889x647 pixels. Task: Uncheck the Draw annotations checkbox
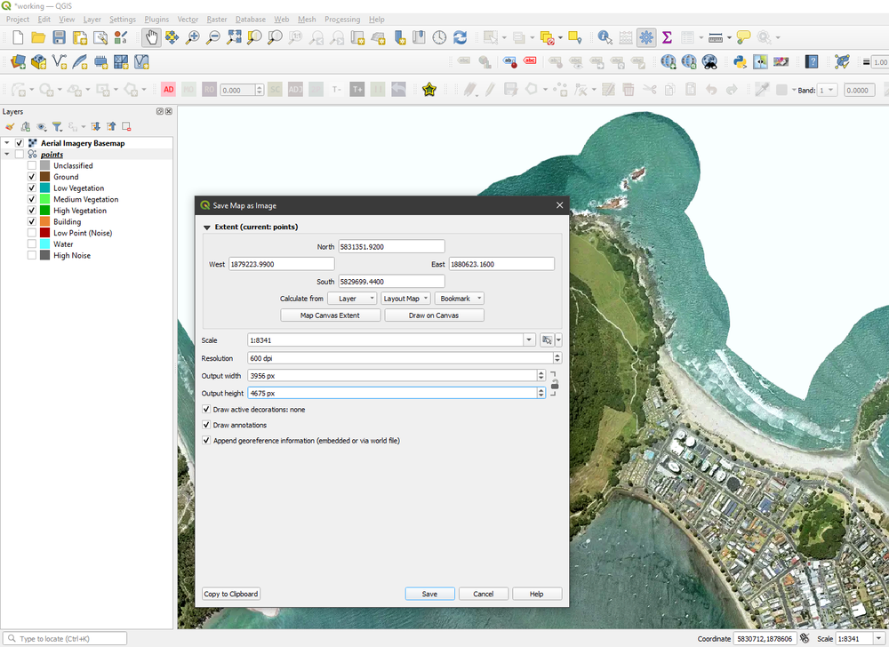click(206, 425)
